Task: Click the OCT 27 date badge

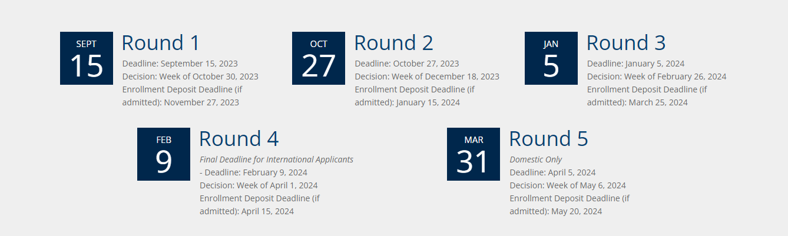Action: 319,58
